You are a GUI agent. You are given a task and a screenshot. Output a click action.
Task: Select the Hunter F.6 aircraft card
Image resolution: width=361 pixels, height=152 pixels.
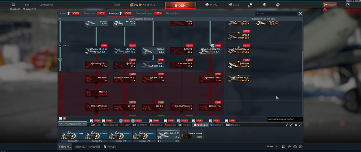coord(210,107)
